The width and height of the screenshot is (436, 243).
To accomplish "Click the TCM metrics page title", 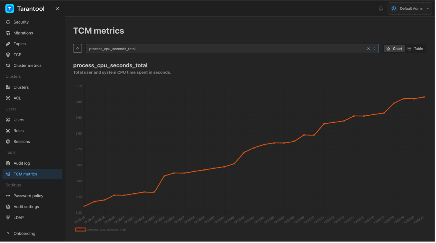I will [x=99, y=31].
